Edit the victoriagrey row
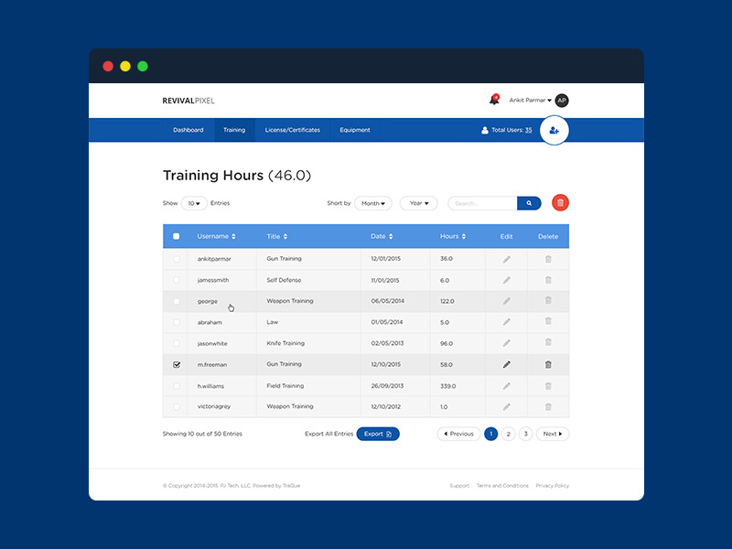Screen dimensions: 732x549 point(507,406)
